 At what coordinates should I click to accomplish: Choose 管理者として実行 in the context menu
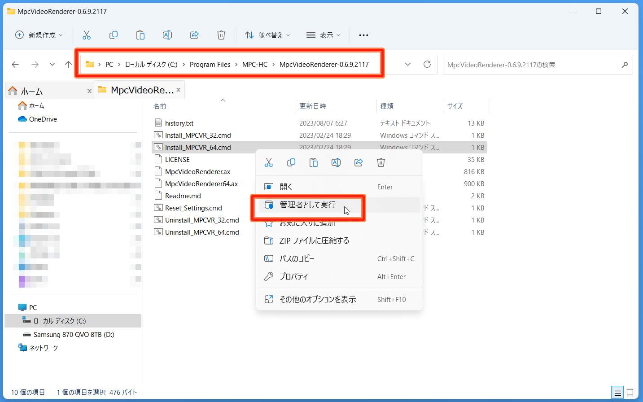pos(340,205)
